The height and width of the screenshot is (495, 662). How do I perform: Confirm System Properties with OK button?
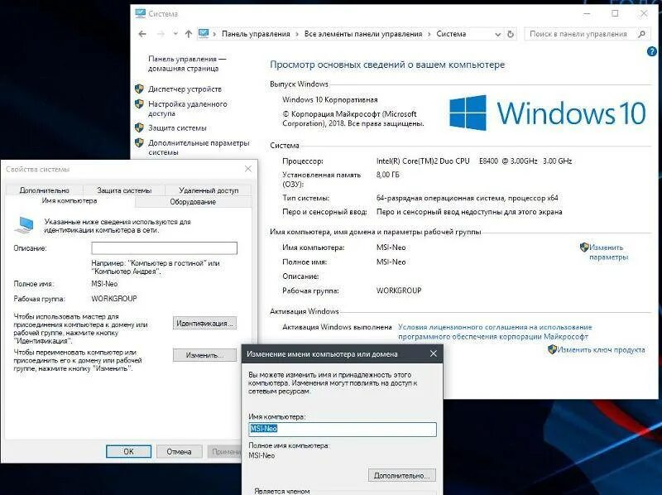point(128,451)
